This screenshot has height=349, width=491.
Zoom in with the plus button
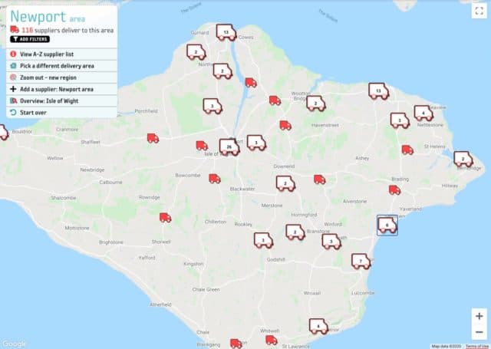[x=479, y=316]
